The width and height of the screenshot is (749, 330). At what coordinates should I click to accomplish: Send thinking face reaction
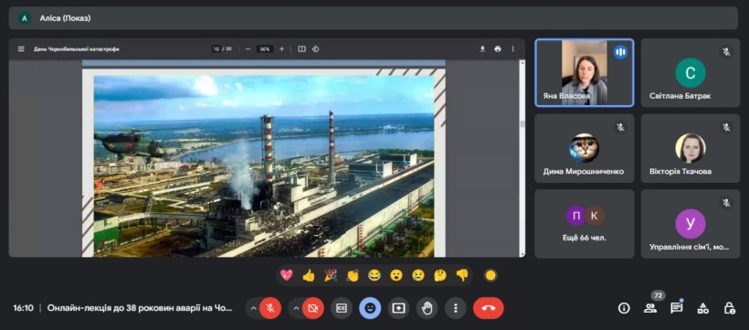(440, 275)
